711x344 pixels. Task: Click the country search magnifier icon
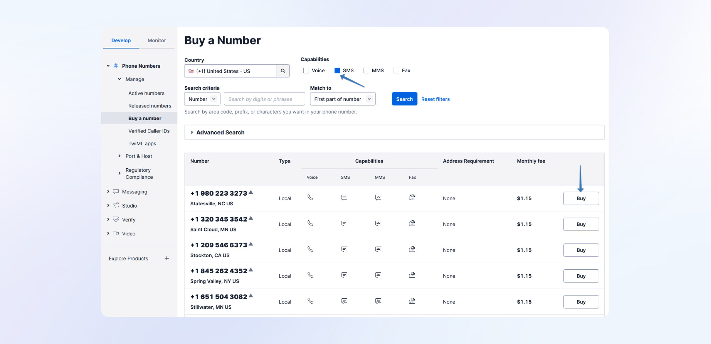[x=283, y=71]
